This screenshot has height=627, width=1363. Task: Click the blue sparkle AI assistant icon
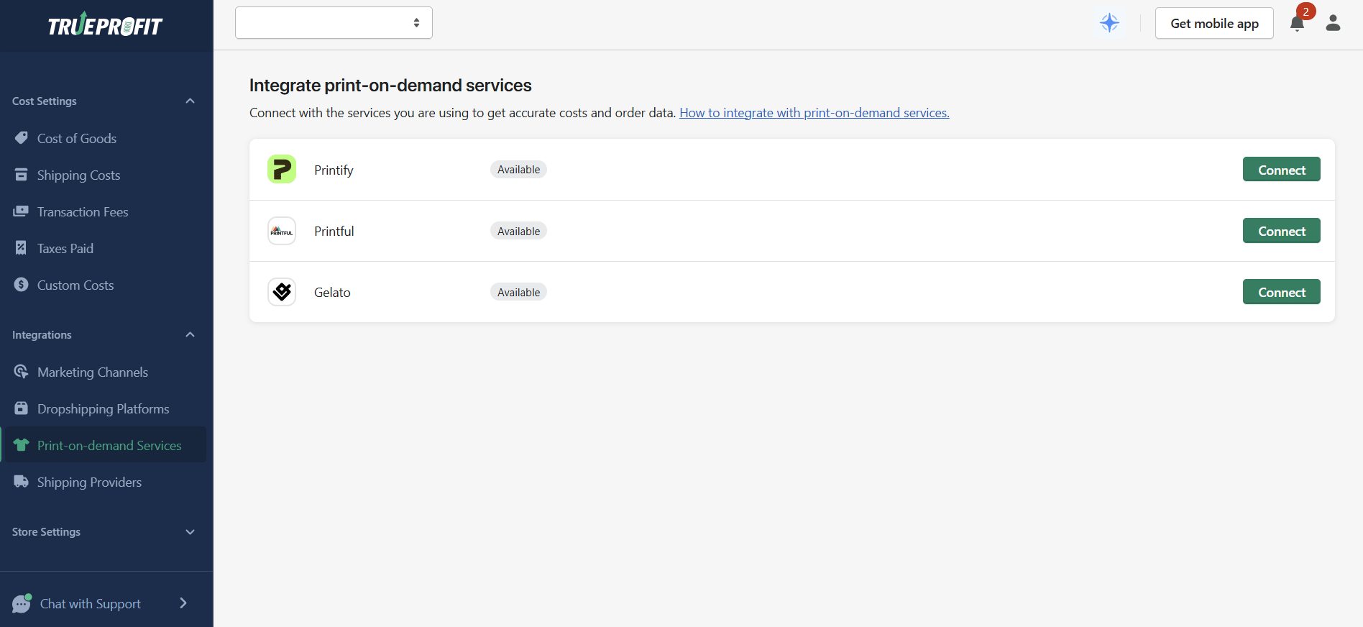1109,23
